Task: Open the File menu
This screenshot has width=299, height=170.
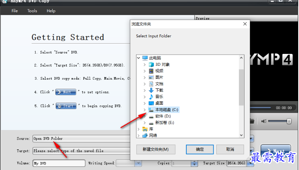Action: coord(15,11)
